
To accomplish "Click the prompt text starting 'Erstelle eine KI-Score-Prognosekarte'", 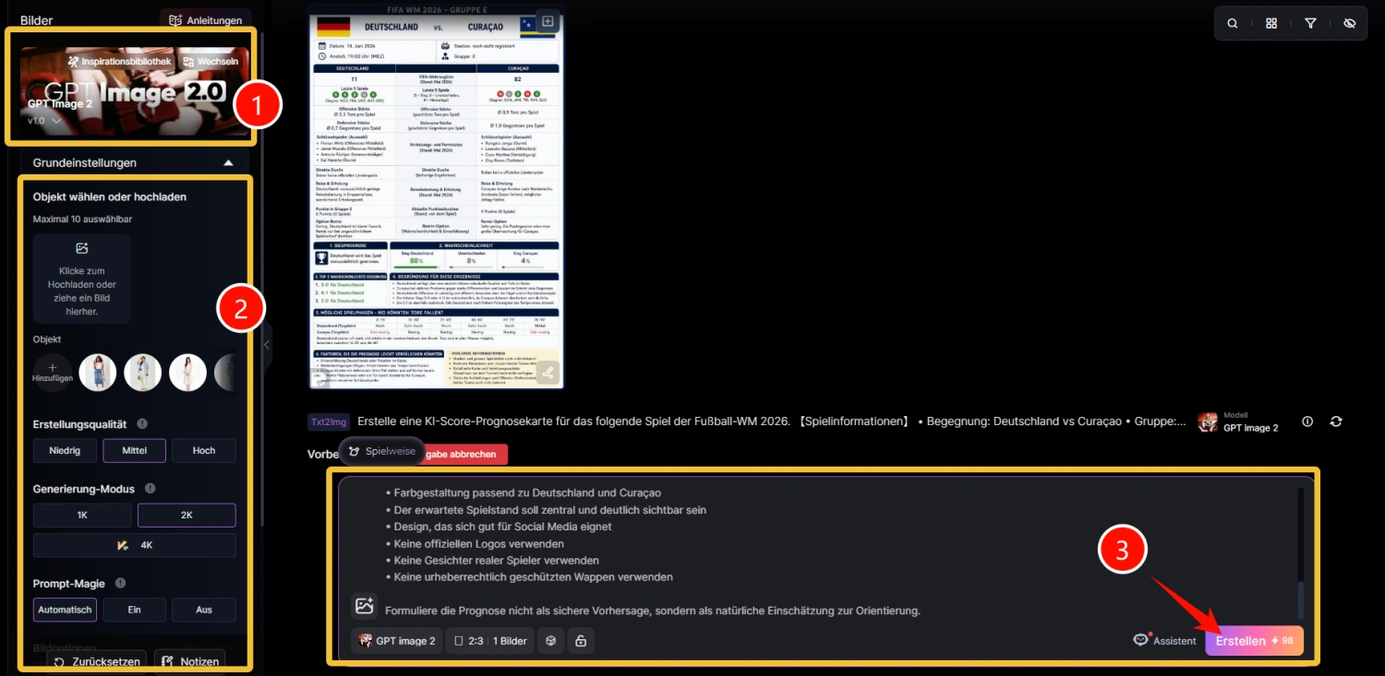I will pyautogui.click(x=772, y=421).
